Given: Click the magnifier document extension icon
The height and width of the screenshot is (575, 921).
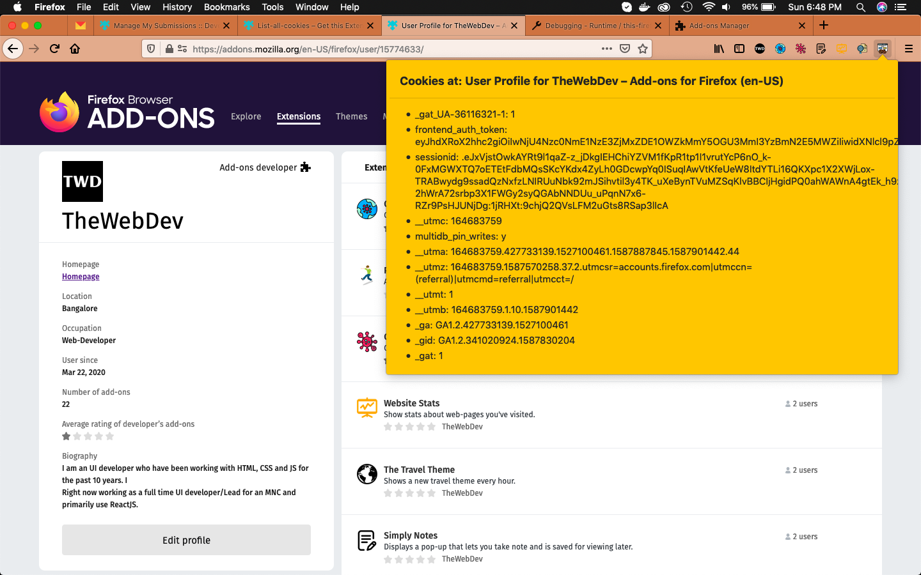Looking at the screenshot, I should pyautogui.click(x=862, y=49).
